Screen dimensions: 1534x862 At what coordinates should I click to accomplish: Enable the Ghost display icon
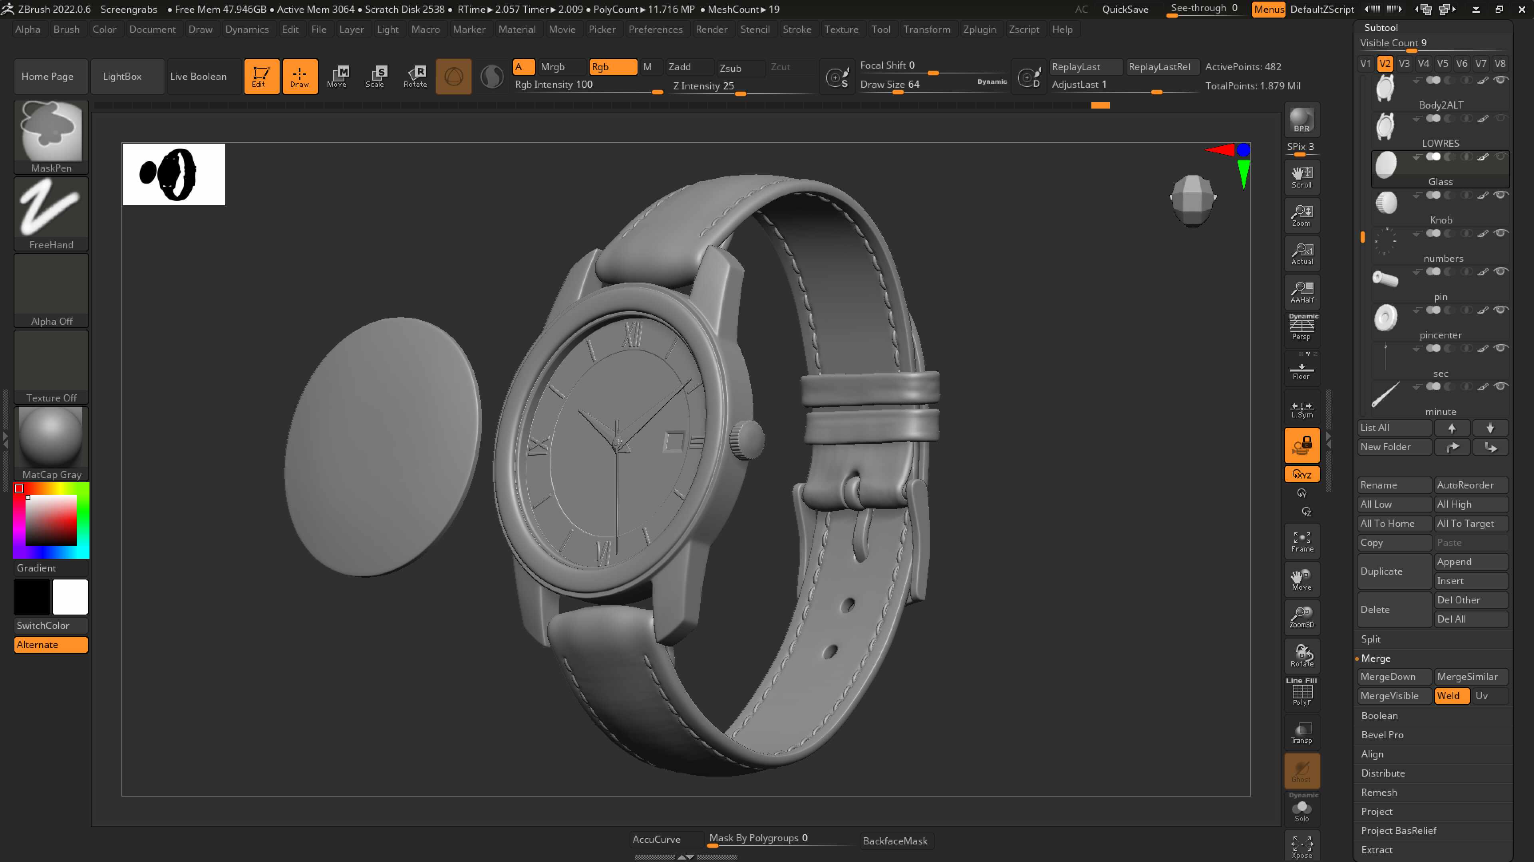coord(1302,770)
